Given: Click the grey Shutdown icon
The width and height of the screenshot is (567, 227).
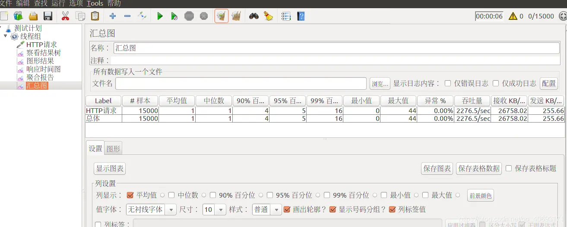Looking at the screenshot, I should 204,16.
